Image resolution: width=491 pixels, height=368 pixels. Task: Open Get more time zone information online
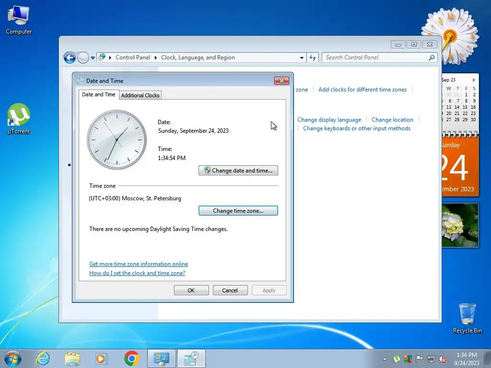click(x=139, y=264)
